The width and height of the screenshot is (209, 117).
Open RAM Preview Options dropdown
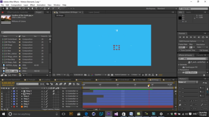point(191,41)
